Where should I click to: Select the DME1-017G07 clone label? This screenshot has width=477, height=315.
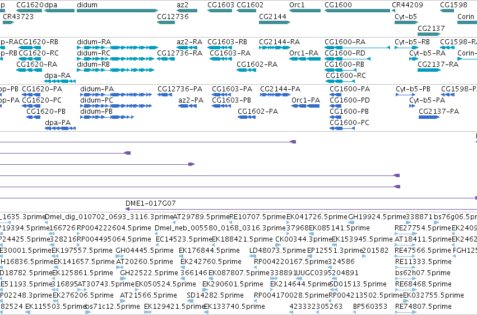pyautogui.click(x=151, y=203)
